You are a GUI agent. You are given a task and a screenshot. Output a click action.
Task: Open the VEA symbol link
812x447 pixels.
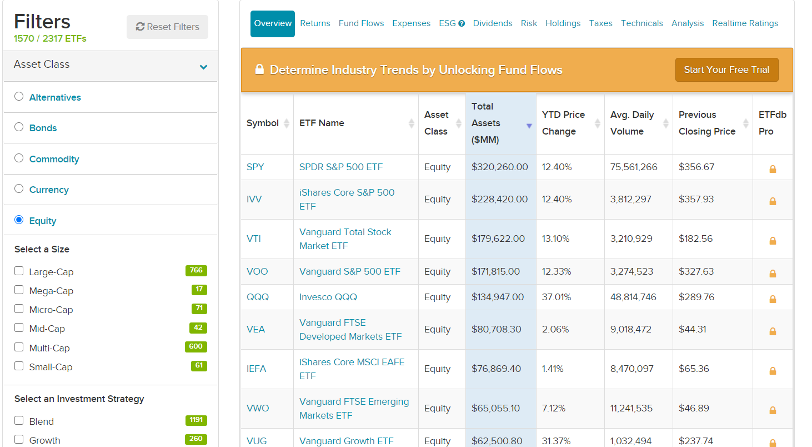256,329
